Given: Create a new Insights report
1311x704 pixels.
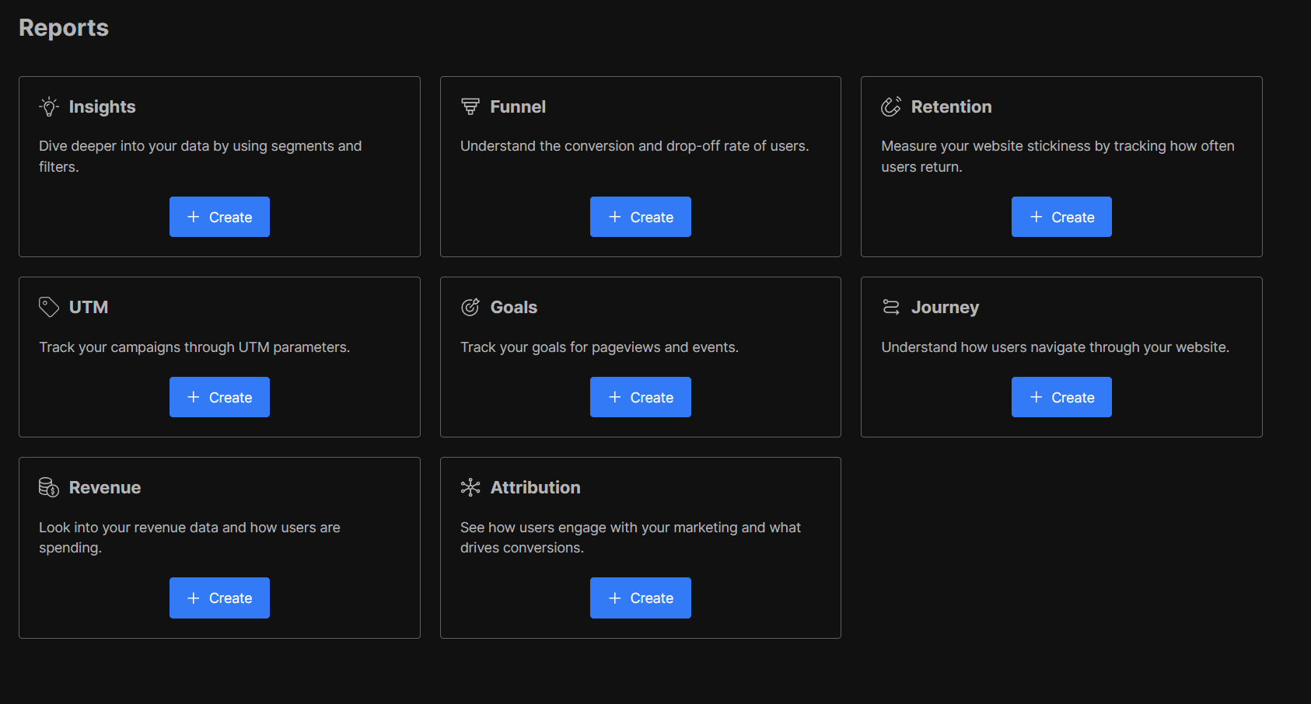Looking at the screenshot, I should (219, 217).
